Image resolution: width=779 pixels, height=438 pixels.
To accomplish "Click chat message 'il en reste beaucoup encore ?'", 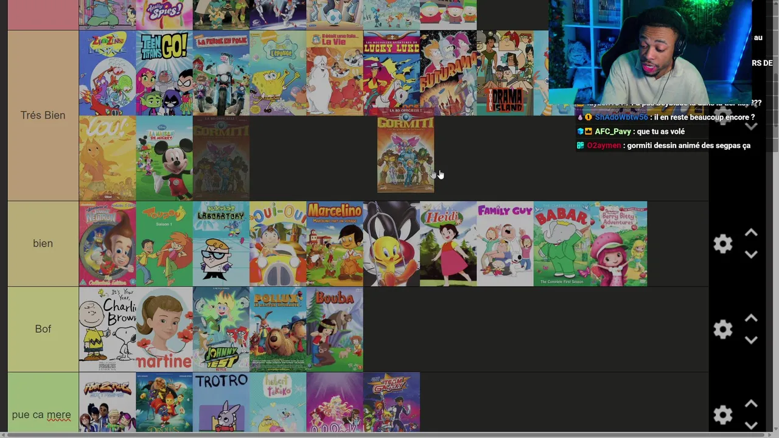I will point(703,117).
